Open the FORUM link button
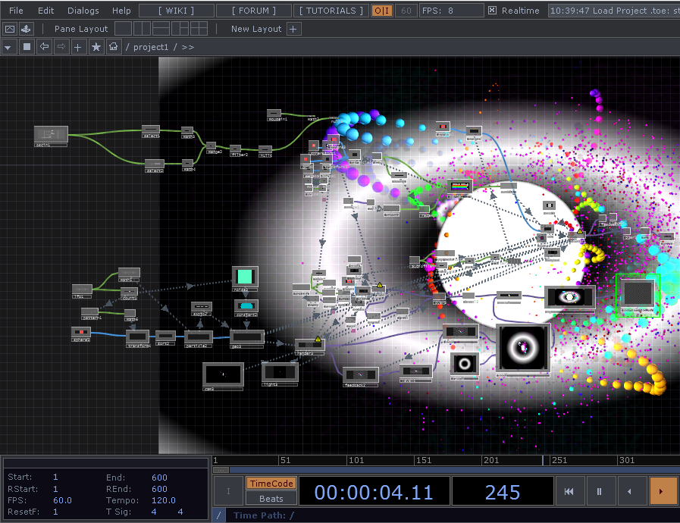The image size is (680, 523). click(254, 11)
